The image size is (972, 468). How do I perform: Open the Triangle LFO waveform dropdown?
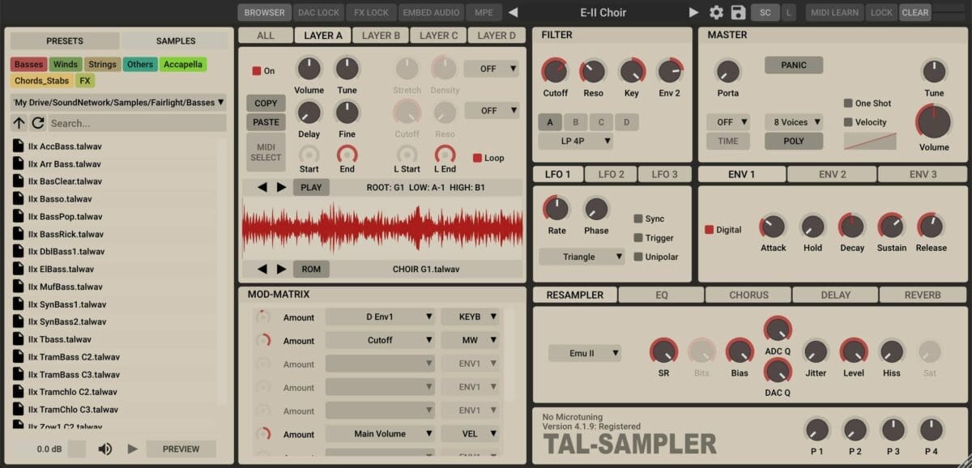click(581, 256)
